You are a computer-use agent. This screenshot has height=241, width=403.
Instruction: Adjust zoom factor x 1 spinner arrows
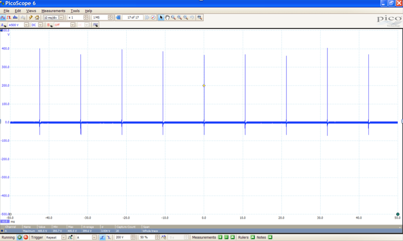tap(86, 17)
